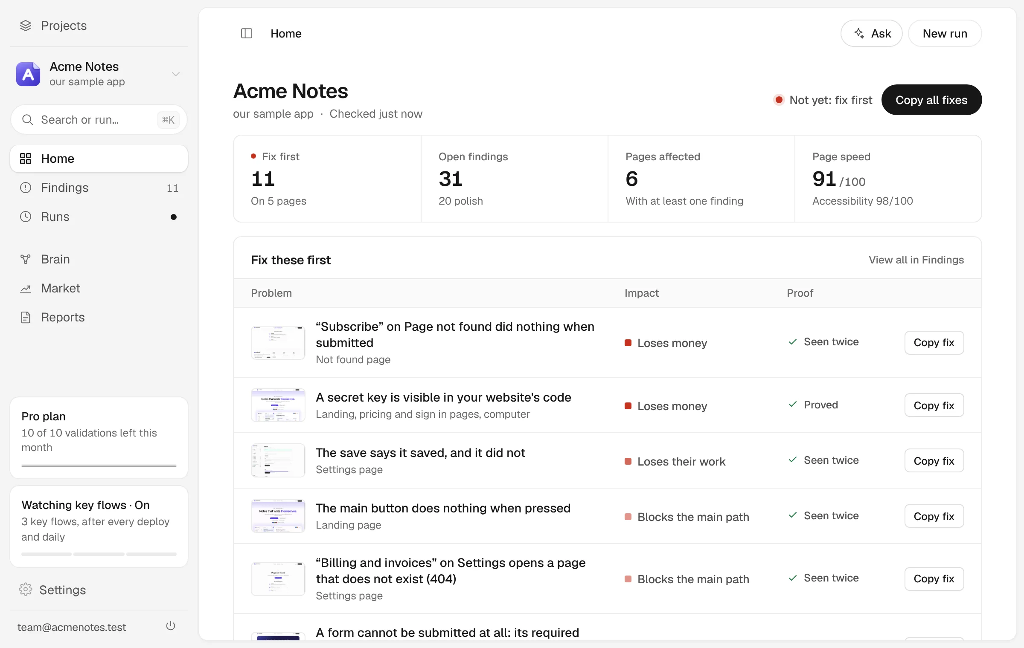1024x648 pixels.
Task: Click the Watching key flows progress segments
Action: tap(99, 554)
